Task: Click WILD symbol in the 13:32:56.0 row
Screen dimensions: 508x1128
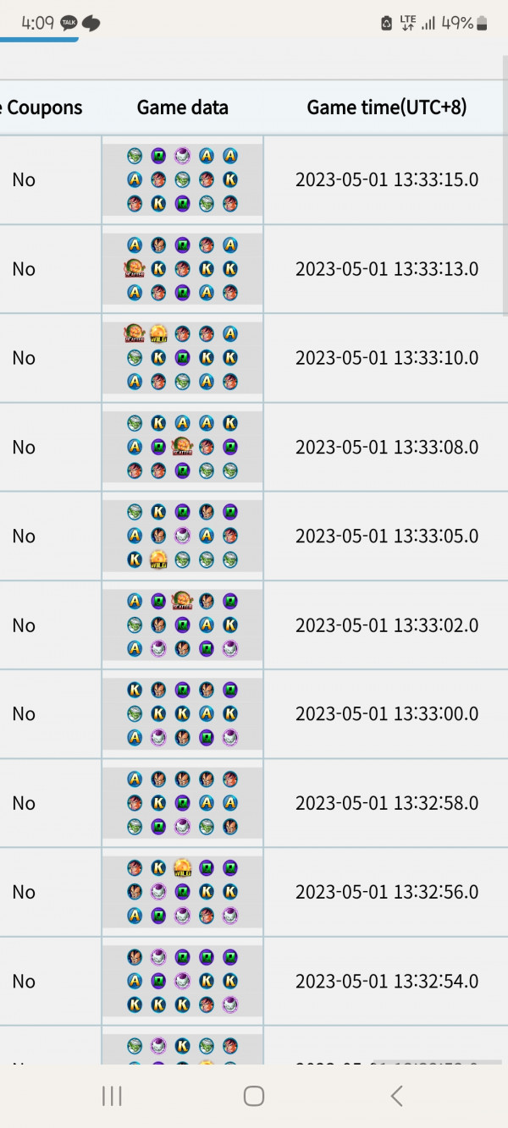Action: pos(182,867)
